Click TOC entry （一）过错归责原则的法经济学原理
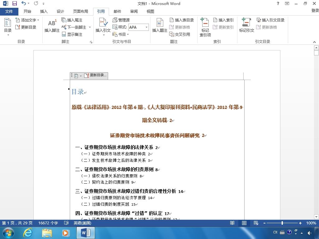 (x=113, y=198)
